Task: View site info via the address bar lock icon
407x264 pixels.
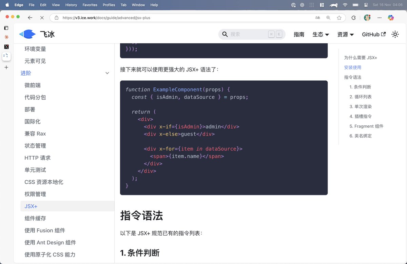Action: 56,18
